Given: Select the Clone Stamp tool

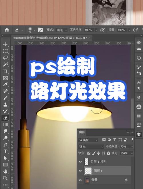Looking at the screenshot, I should [5, 104].
